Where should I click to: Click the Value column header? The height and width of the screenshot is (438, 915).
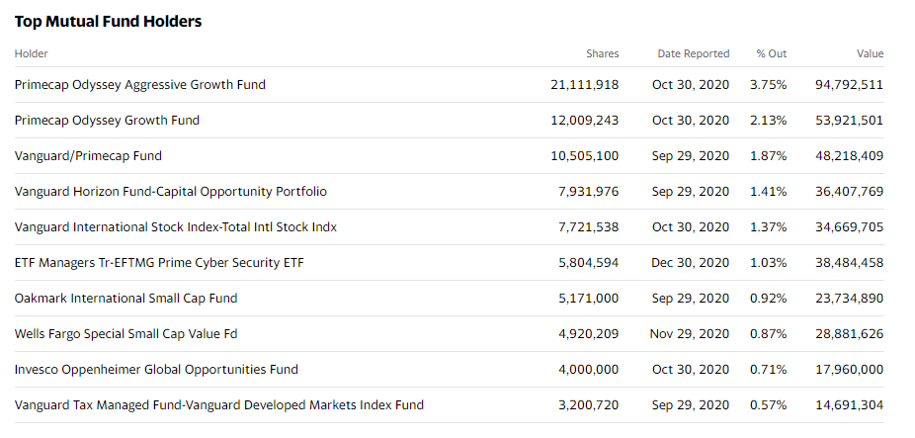pos(871,53)
